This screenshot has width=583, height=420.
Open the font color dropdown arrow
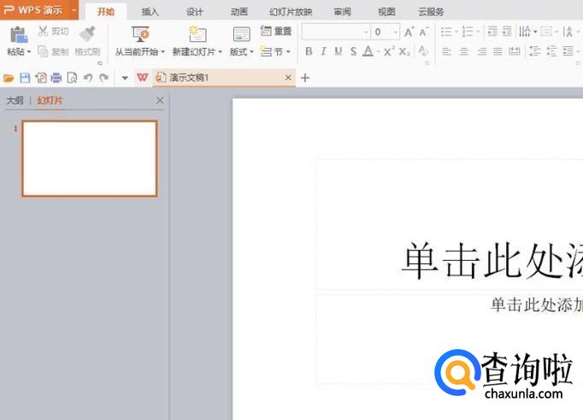pyautogui.click(x=378, y=51)
